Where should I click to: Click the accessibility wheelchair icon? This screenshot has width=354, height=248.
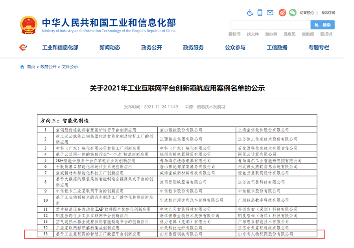click(250, 13)
